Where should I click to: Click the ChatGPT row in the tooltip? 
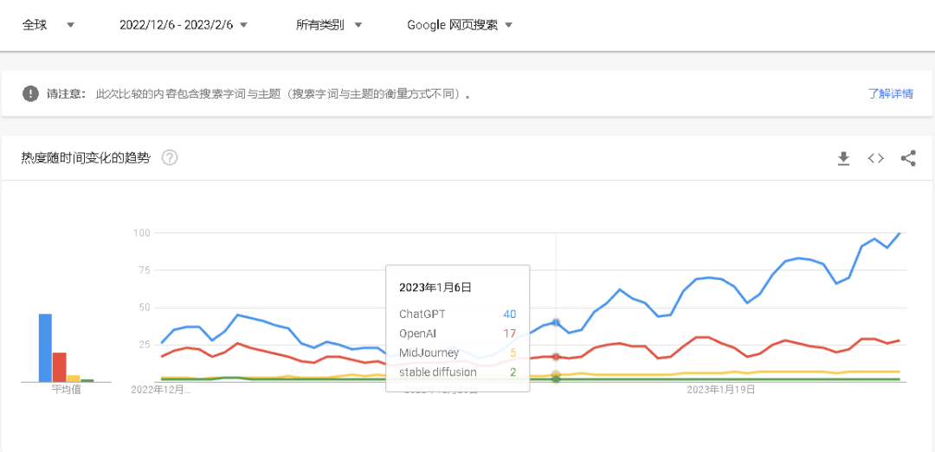tap(457, 314)
